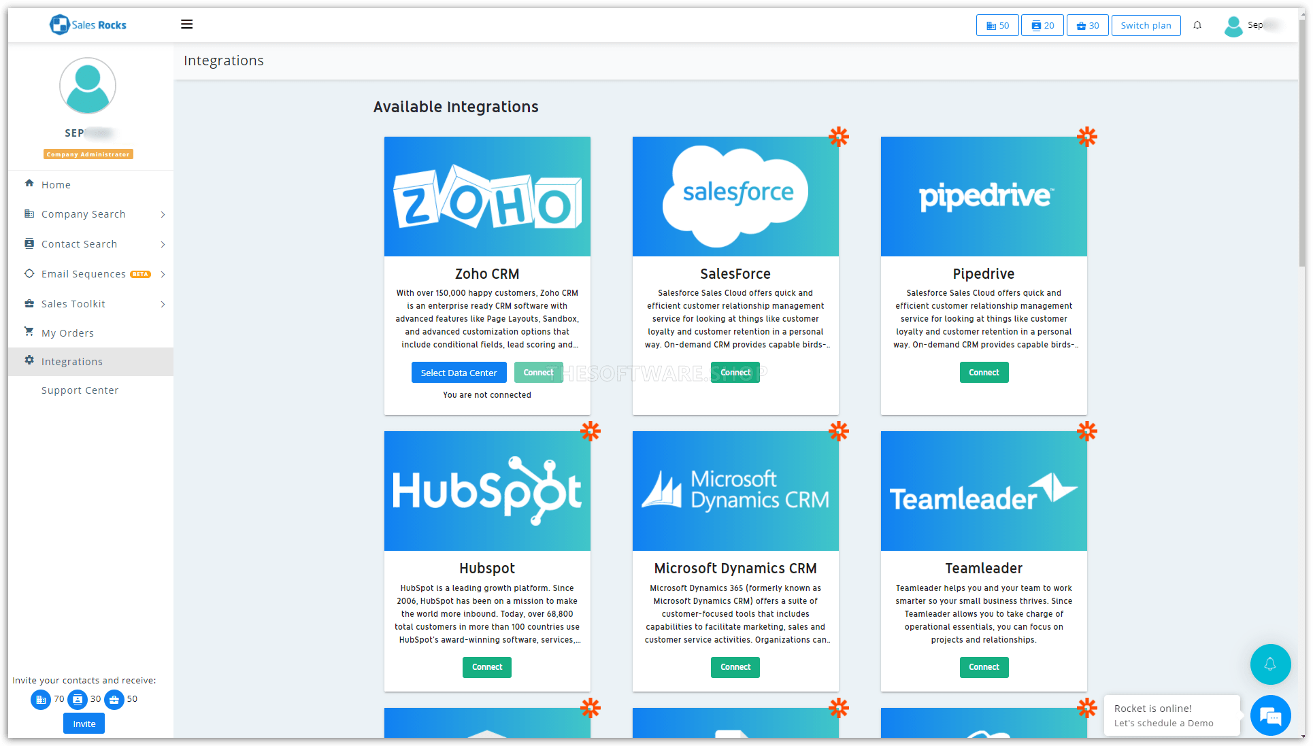Open the live chat bubble icon
1313x746 pixels.
pos(1270,715)
